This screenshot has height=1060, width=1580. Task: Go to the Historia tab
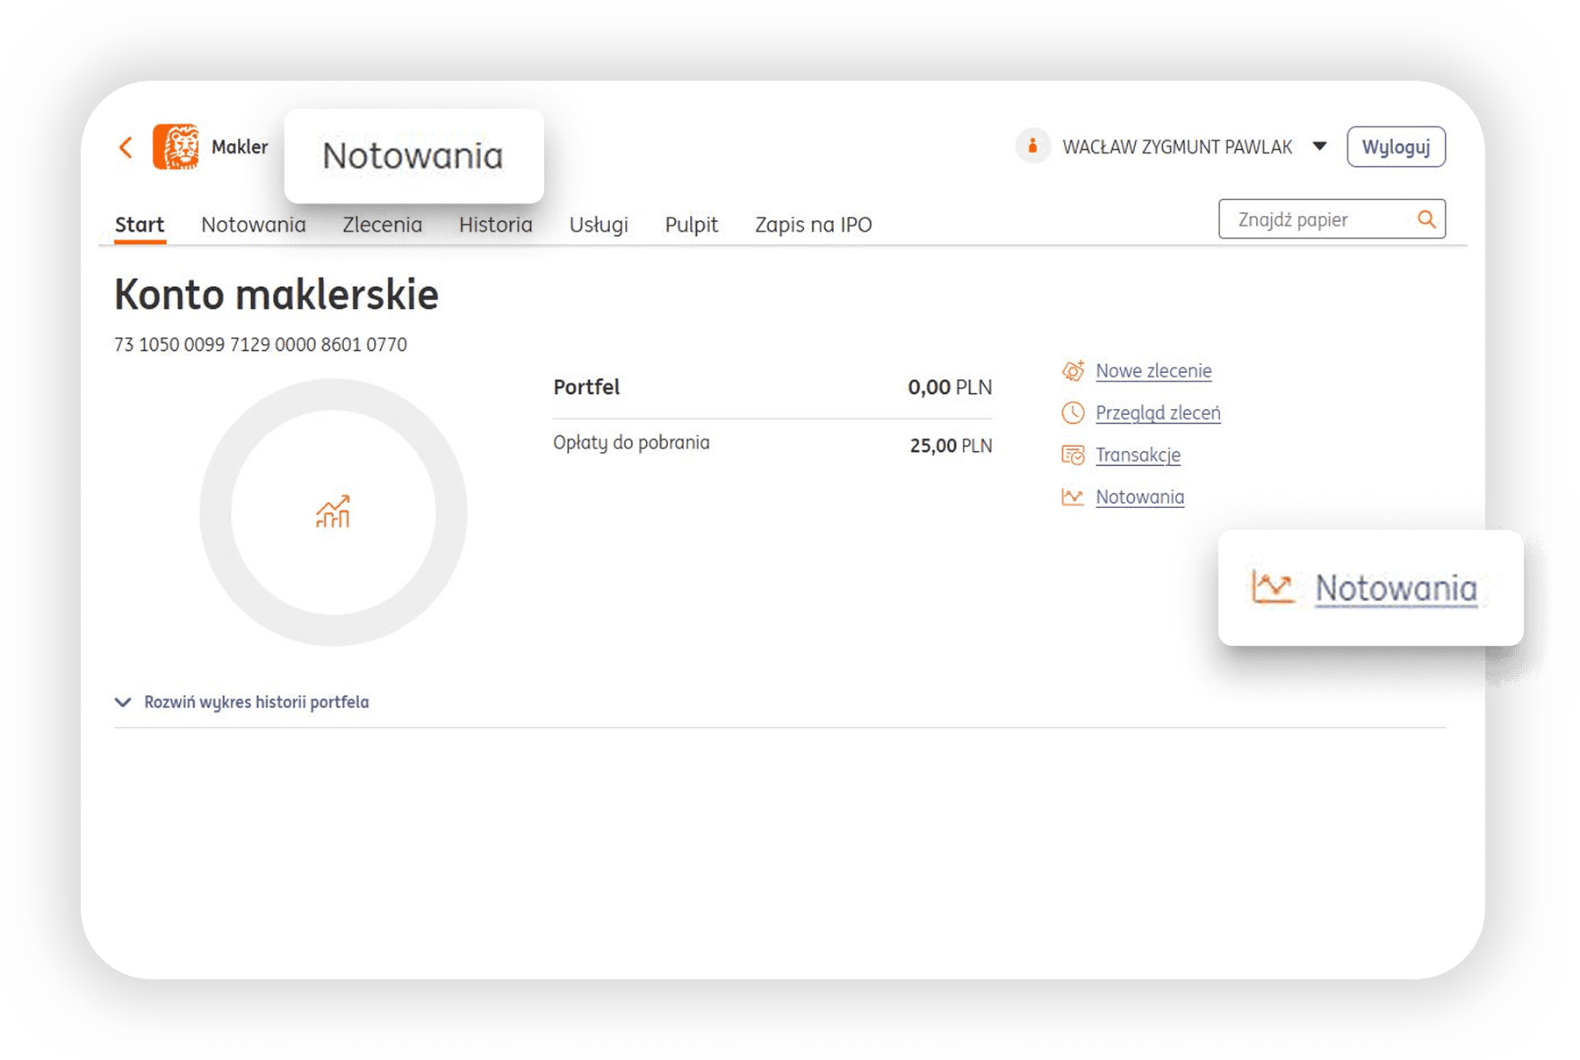click(495, 225)
